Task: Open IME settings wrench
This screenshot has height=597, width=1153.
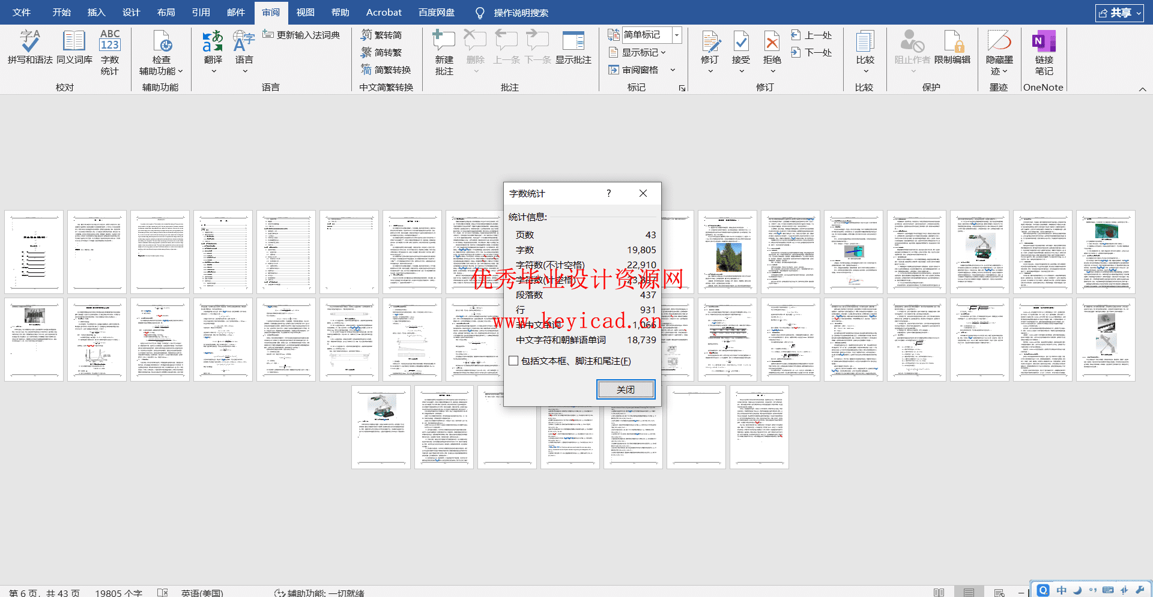Action: point(1140,590)
